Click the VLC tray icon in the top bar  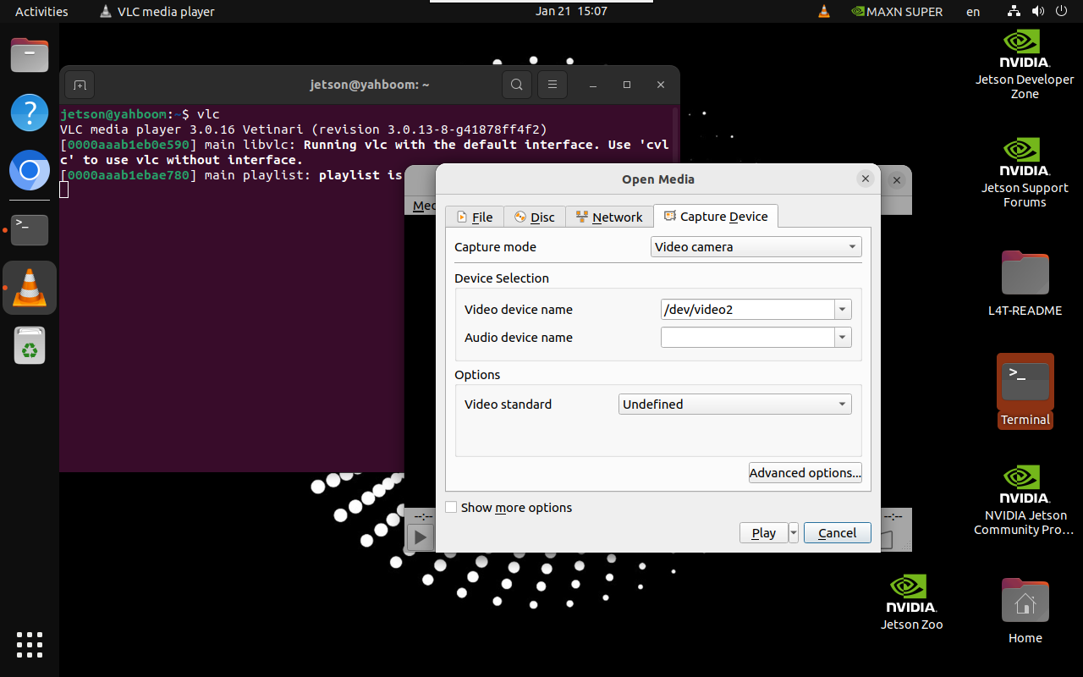click(824, 12)
